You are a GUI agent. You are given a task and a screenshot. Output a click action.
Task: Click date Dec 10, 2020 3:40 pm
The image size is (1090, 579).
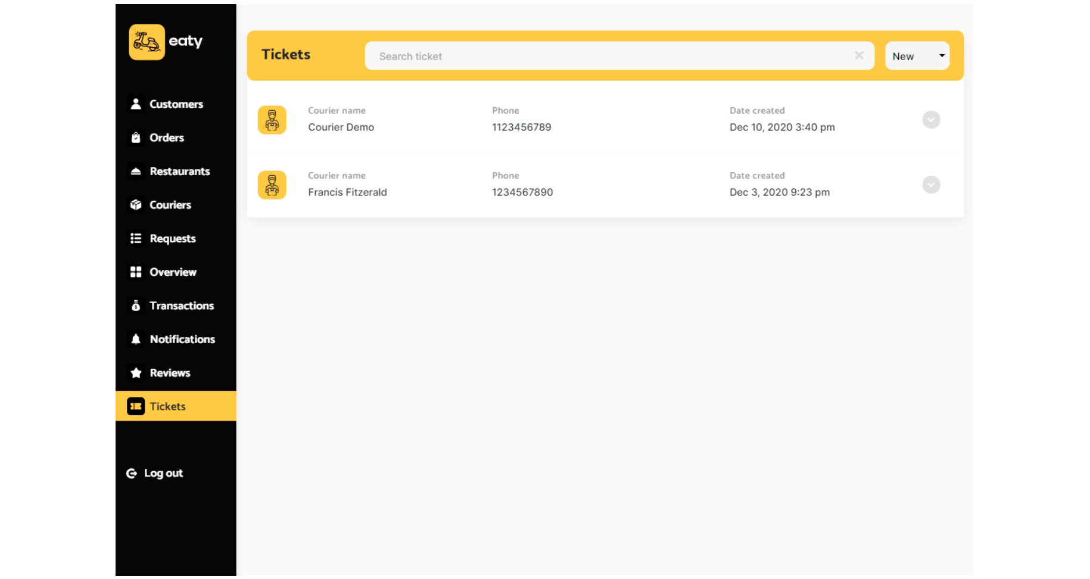point(782,127)
